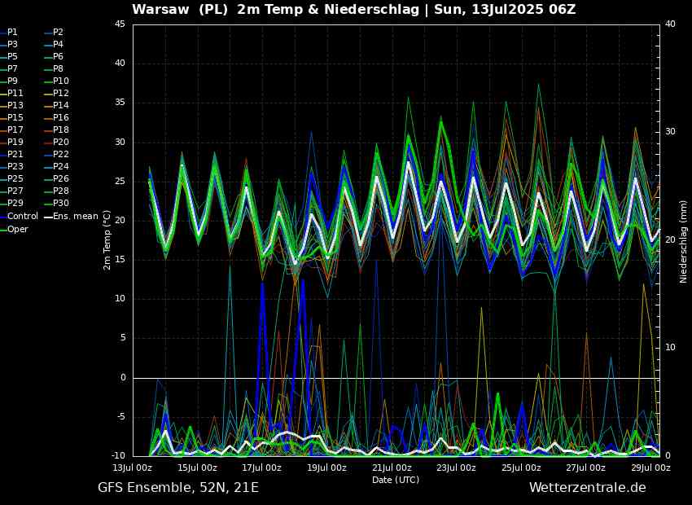Click 'P25' in the legend
The width and height of the screenshot is (692, 505).
15,178
